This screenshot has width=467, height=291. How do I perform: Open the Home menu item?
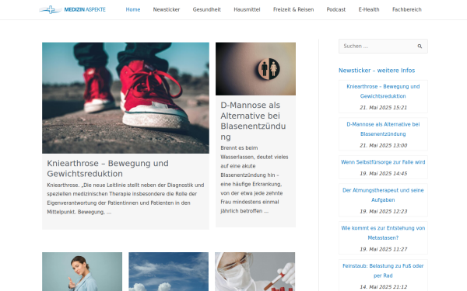pos(133,9)
